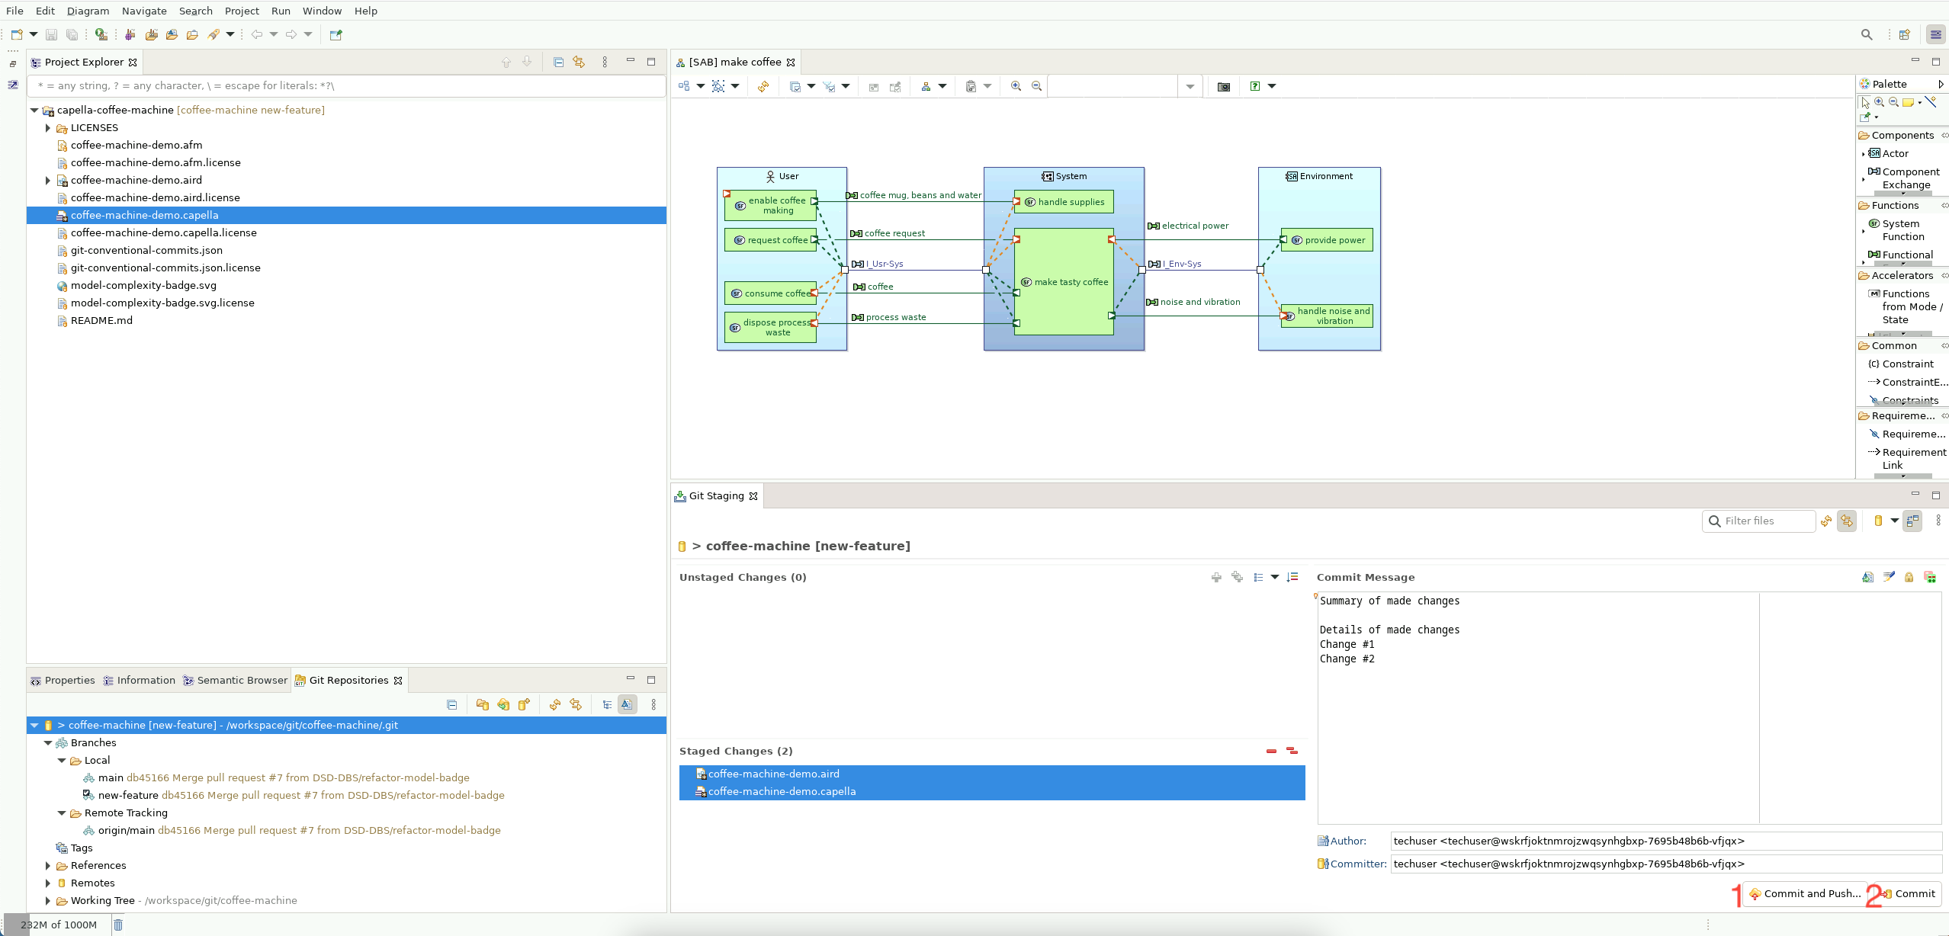Select the System Function palette tool

1902,229
